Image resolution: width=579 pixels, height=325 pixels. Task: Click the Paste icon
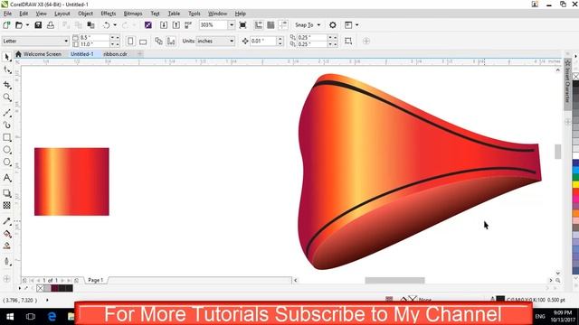click(90, 25)
